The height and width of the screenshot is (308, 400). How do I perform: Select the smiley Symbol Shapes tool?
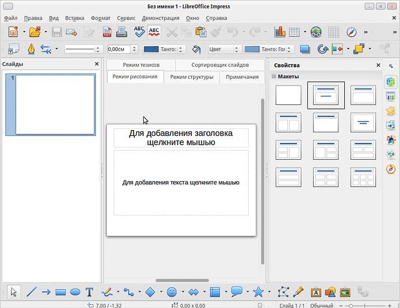click(x=172, y=292)
